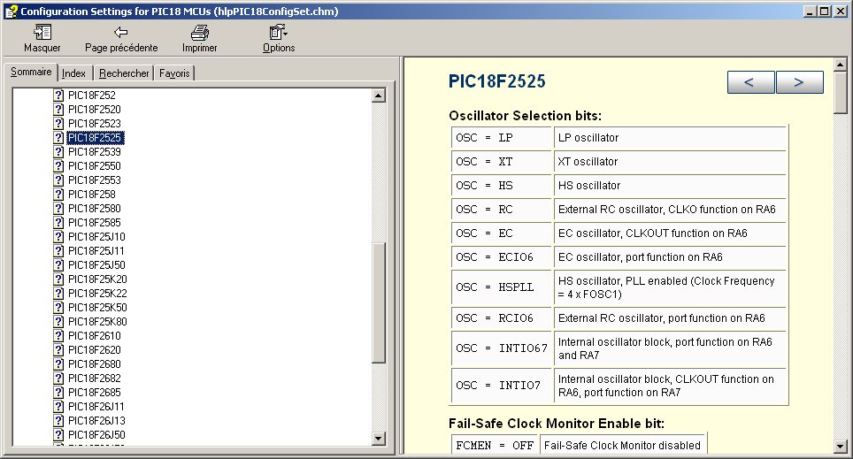
Task: Click help topic icon beside PIC18F2539
Action: pos(58,152)
